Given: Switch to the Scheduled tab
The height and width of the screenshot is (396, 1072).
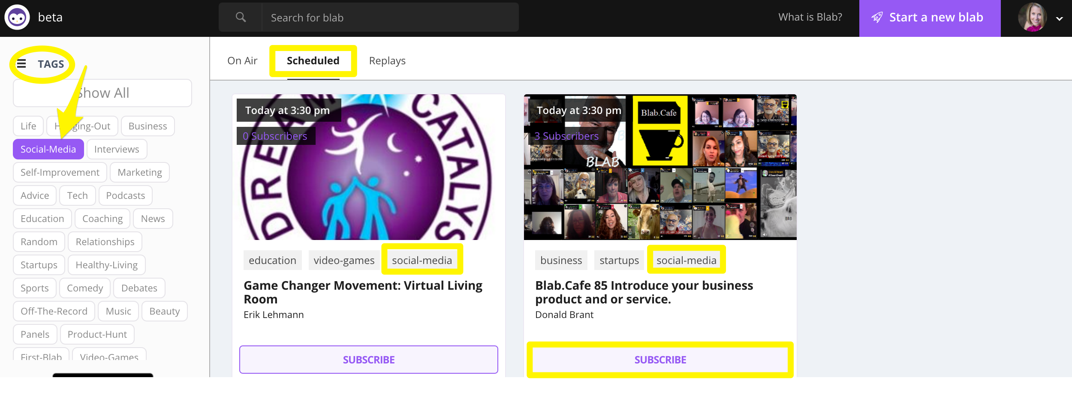Looking at the screenshot, I should [313, 61].
